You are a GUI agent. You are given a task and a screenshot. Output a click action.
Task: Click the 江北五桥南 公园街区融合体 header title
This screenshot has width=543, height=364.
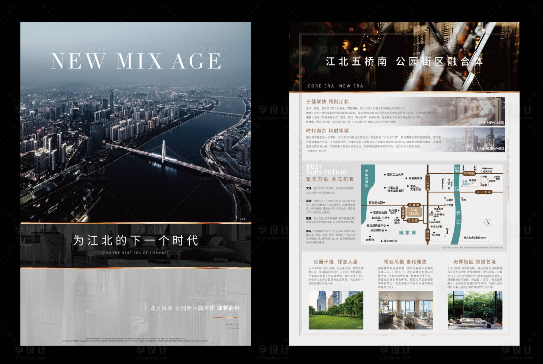(404, 61)
